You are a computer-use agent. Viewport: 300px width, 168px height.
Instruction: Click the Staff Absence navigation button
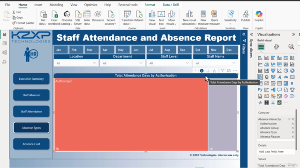(31, 95)
